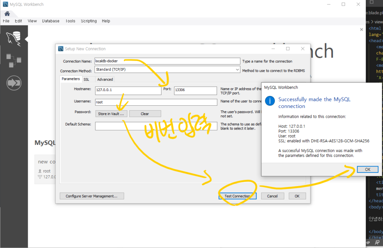Click the 'Successfully made the MySQL connection' heading

[x=314, y=103]
